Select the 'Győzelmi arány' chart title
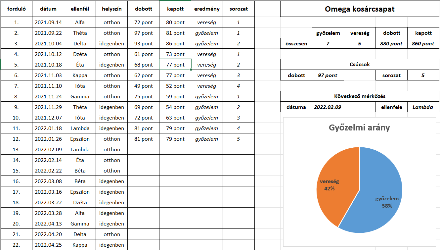Screen dimensions: 440x250 [x=359, y=128]
